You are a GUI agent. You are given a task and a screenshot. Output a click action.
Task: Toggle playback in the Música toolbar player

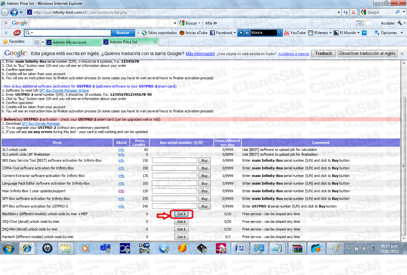[x=241, y=32]
